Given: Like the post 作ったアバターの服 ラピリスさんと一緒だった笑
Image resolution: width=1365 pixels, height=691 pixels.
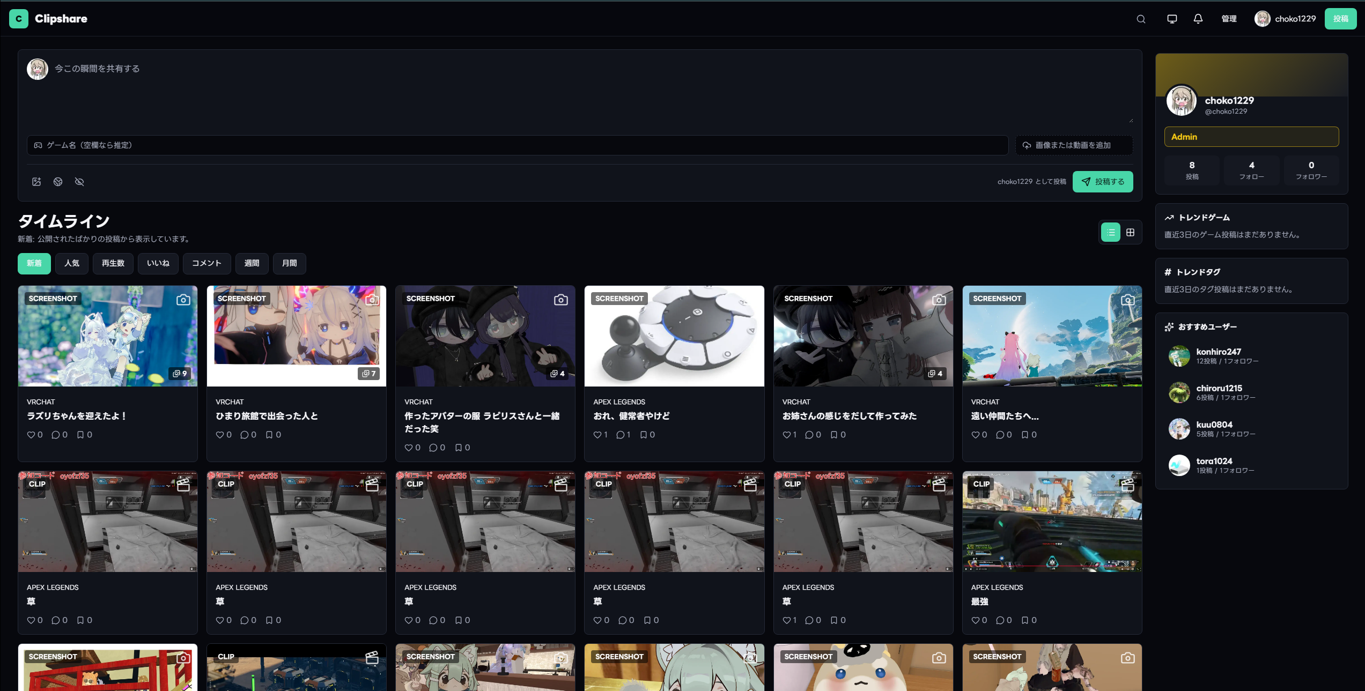Looking at the screenshot, I should point(409,448).
